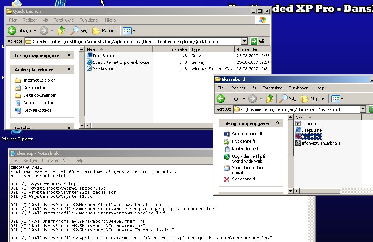Click the Forward arrow in Quick Launch window
This screenshot has height=242, width=373.
pos(44,31)
